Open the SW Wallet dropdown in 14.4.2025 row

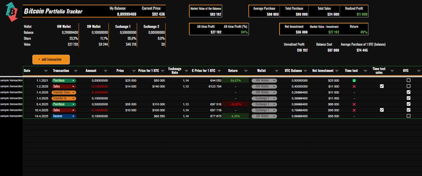point(264,116)
